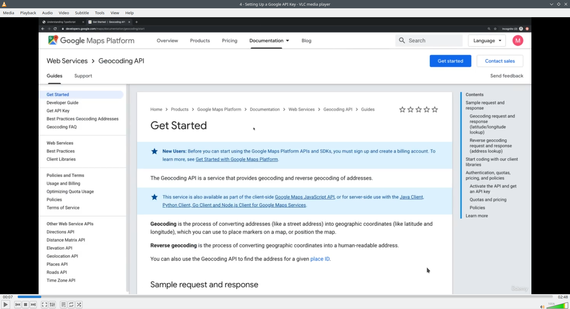Toggle fullscreen video mode

click(44, 305)
